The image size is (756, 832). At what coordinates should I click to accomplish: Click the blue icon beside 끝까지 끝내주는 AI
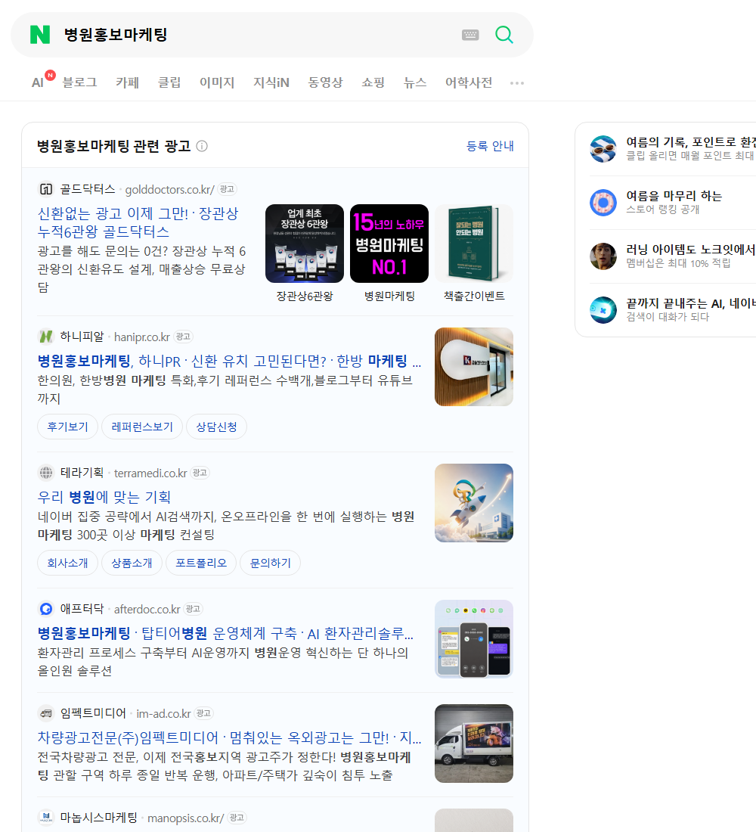tap(603, 310)
